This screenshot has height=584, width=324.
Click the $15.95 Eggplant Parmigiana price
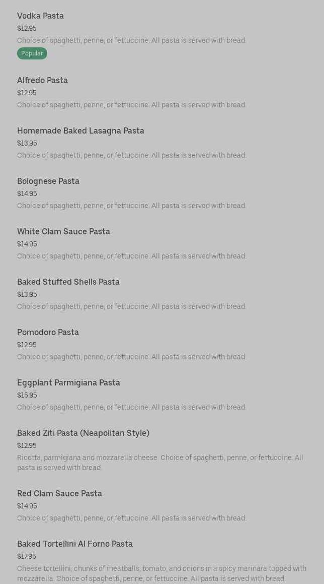coord(27,395)
